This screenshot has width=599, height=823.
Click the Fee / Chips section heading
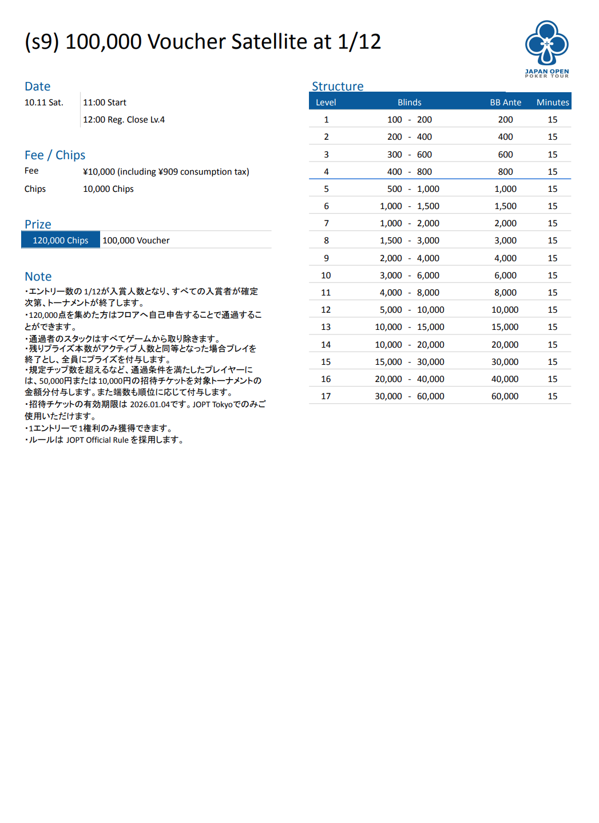tap(55, 155)
